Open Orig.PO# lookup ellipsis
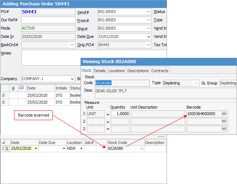This screenshot has width=237, height=184. (x=149, y=45)
